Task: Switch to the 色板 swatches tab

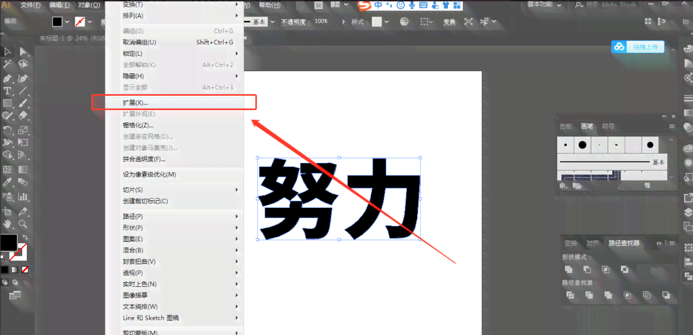Action: (x=566, y=126)
